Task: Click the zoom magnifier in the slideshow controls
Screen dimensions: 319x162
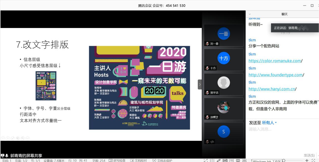Action: [23, 138]
